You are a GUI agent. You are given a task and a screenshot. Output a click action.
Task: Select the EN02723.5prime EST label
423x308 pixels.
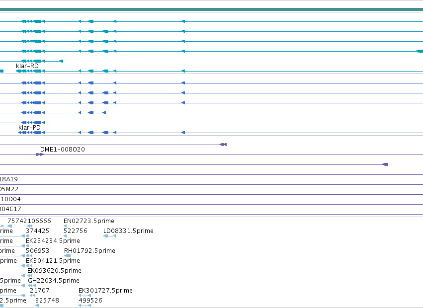89,221
